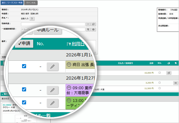The width and height of the screenshot is (179, 123).
Task: Click the clock icon on 09:00 案件 entry
Action: [x=69, y=88]
